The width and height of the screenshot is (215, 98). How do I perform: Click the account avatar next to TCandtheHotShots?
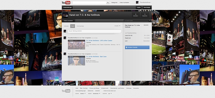pyautogui.click(x=137, y=2)
